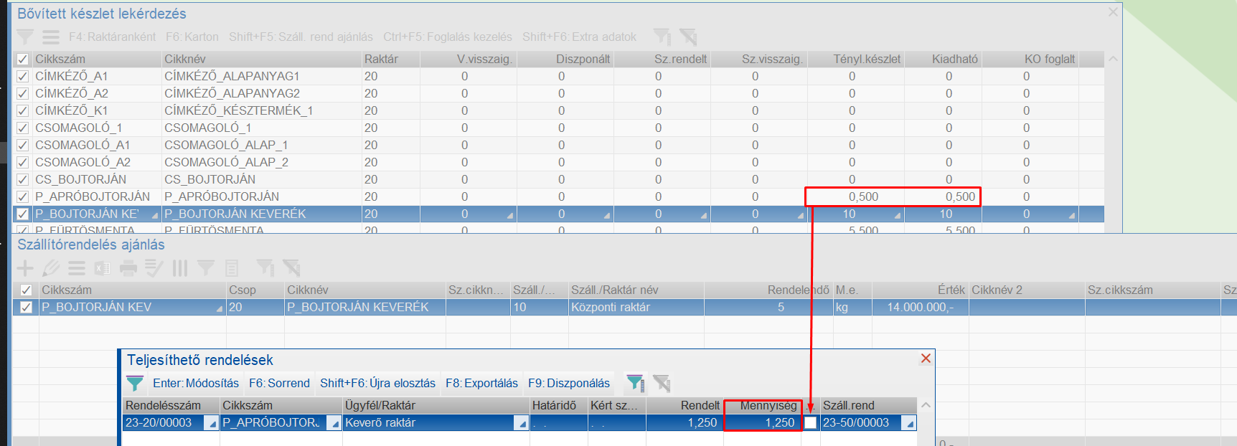Open the columns icon in Szállítórendelés ajánlás

pyautogui.click(x=180, y=268)
